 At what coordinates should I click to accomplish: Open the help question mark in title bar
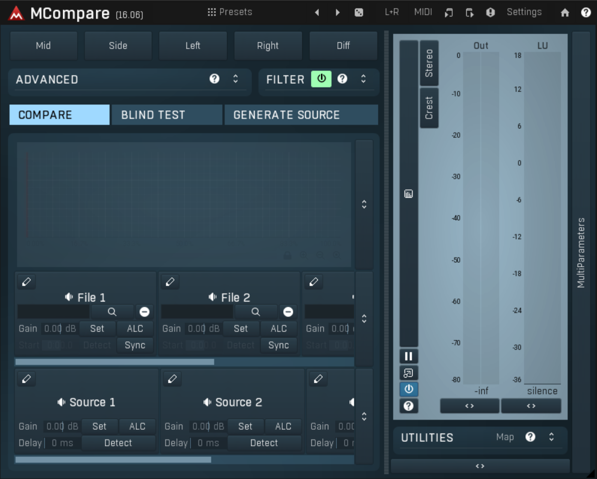(x=586, y=13)
